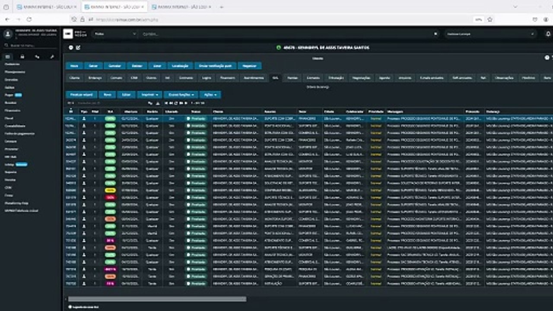Expand the Ações dropdown button
This screenshot has height=311, width=553.
coord(210,94)
